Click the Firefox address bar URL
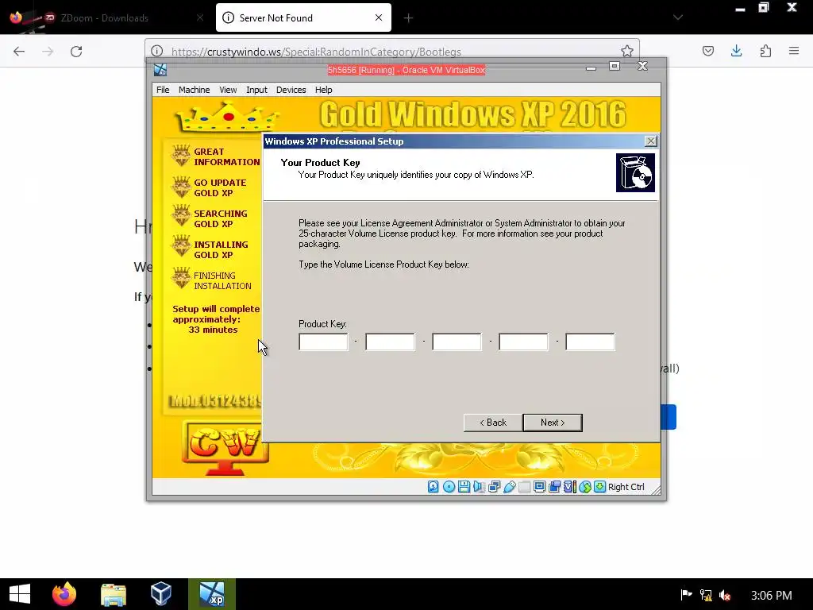 pos(316,52)
